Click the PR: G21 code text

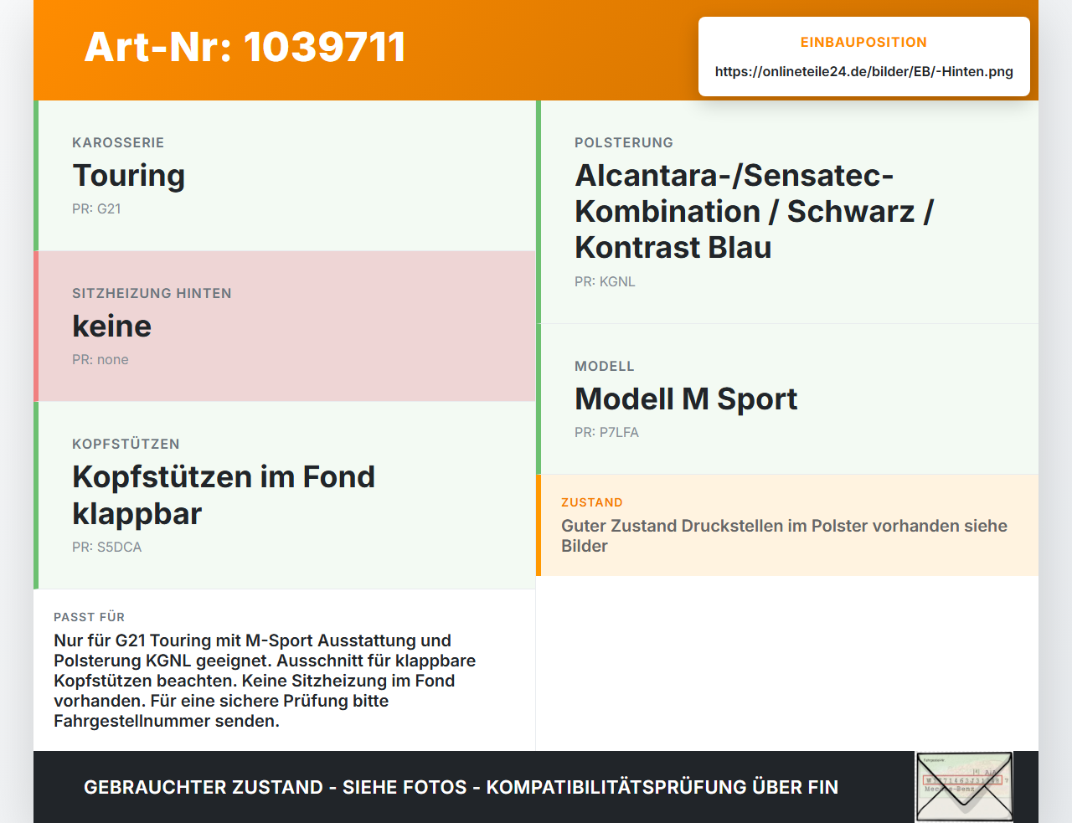click(x=96, y=208)
